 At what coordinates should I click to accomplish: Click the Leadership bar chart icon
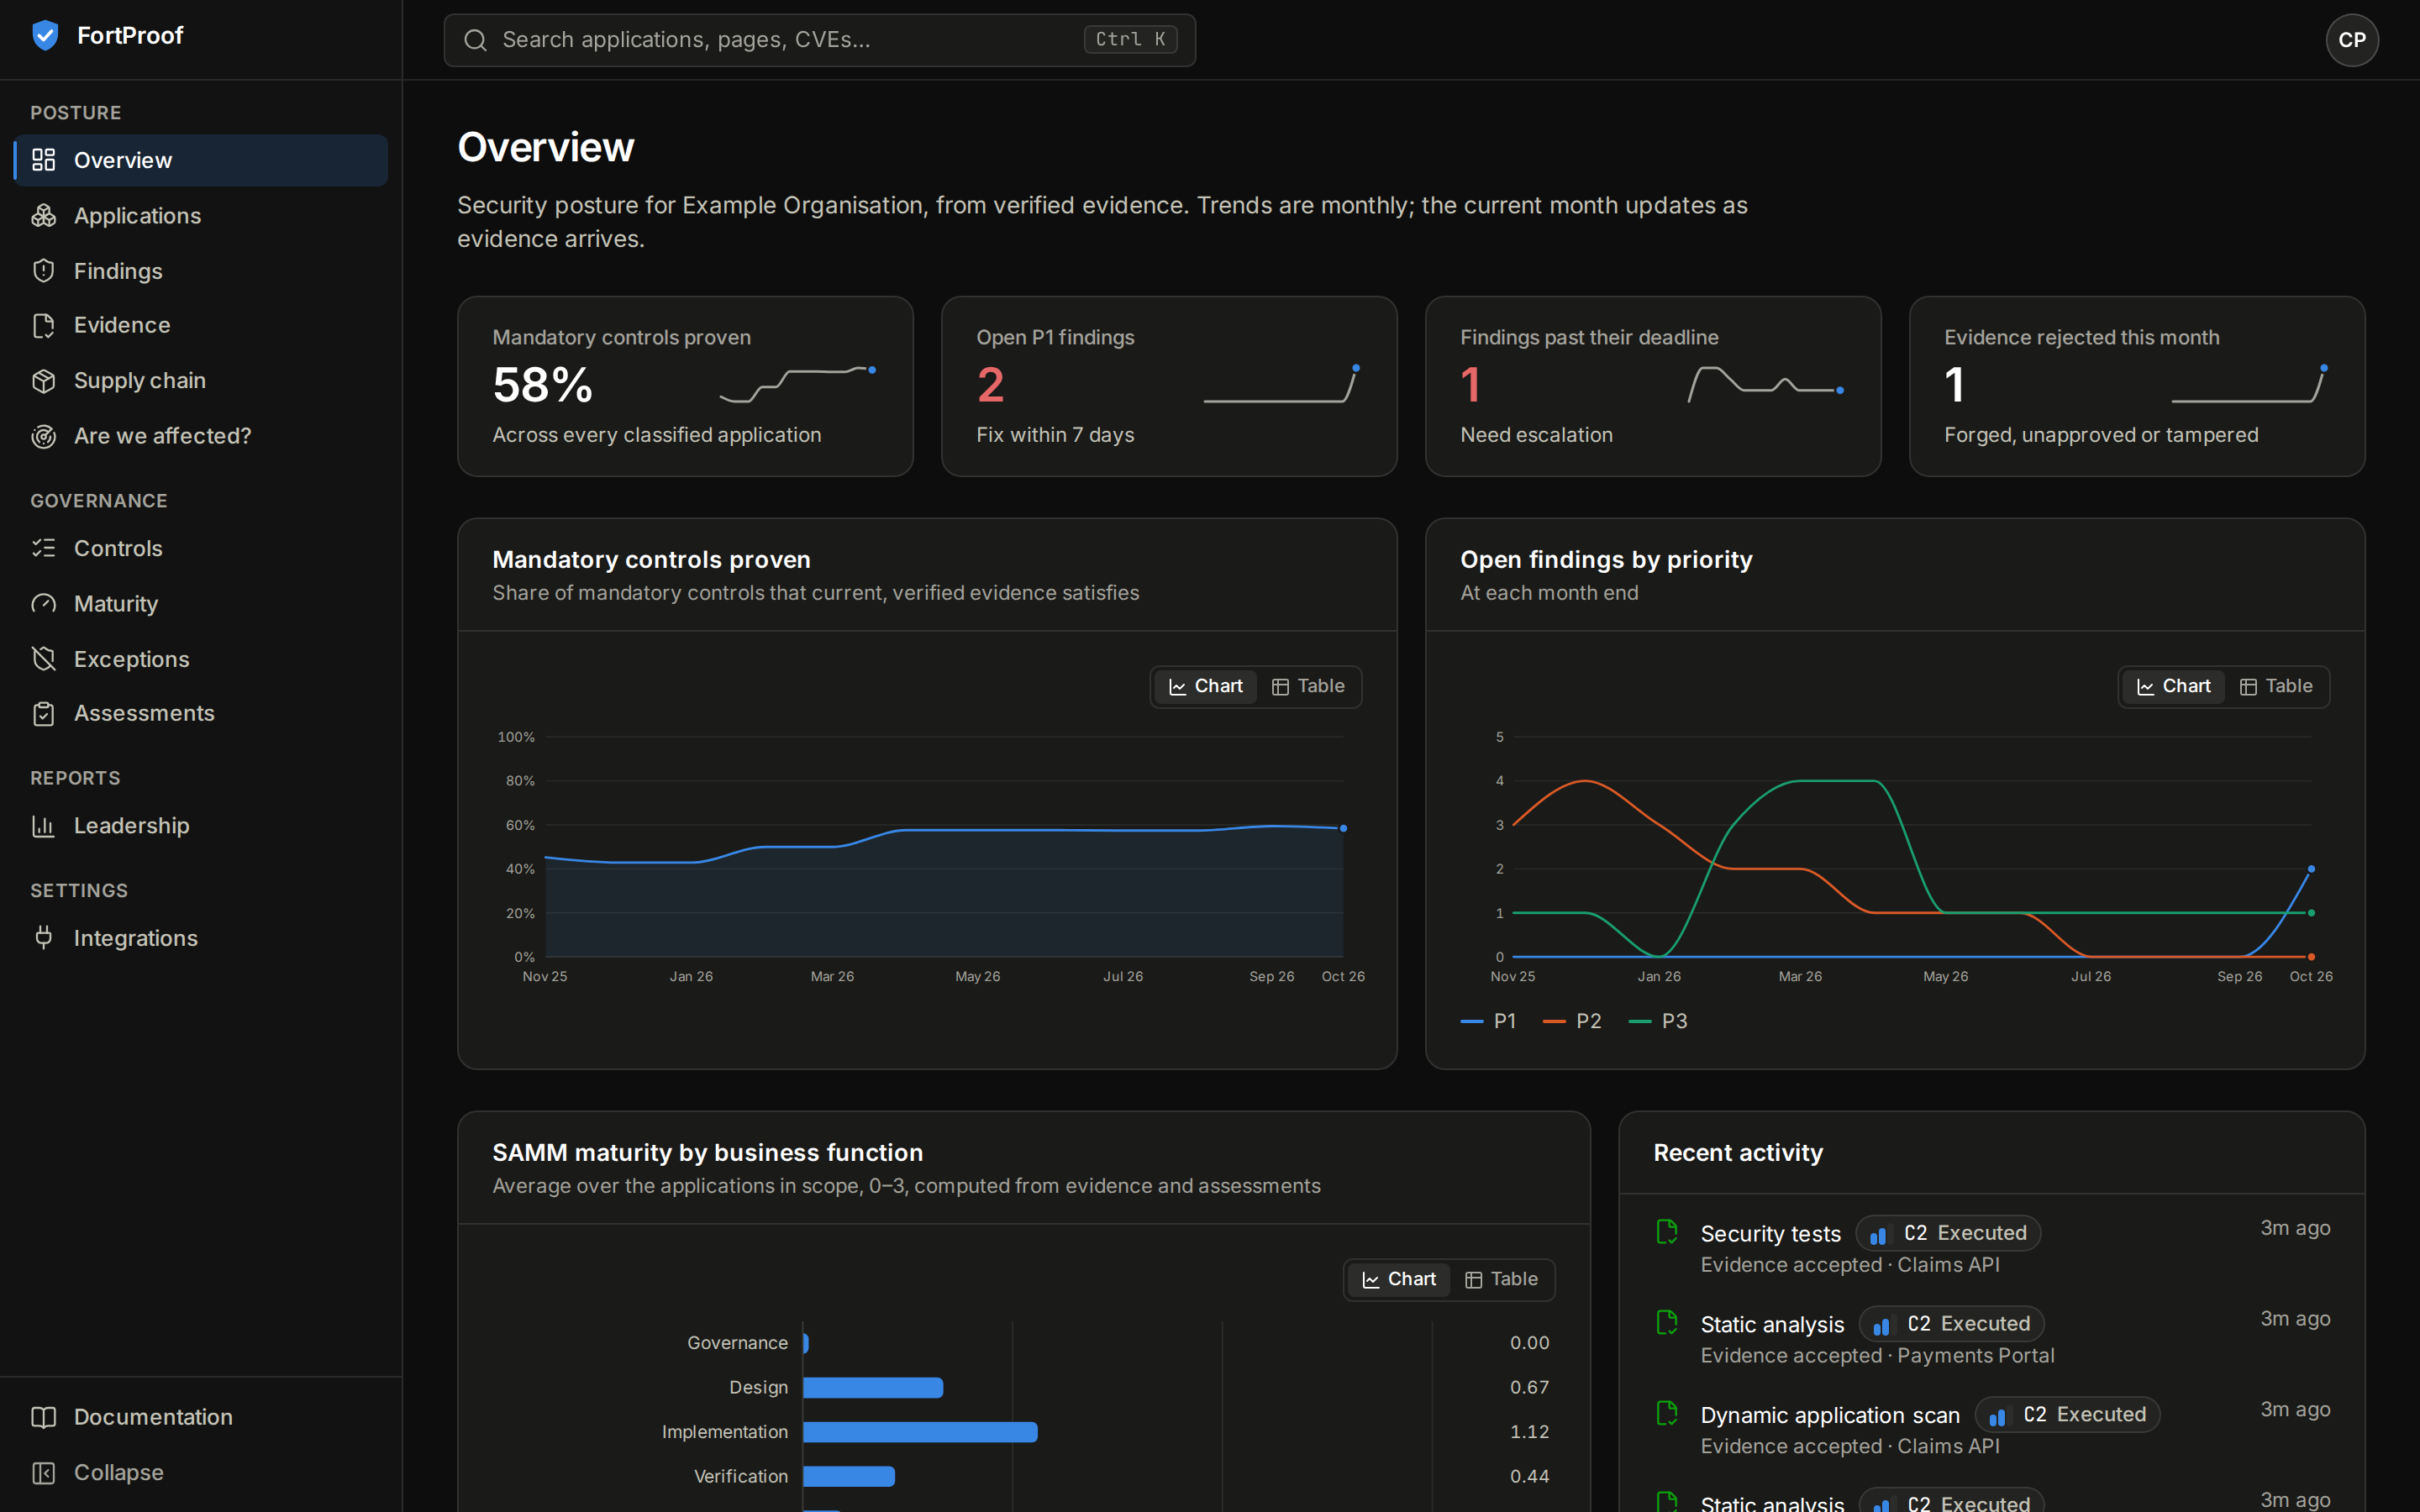43,826
